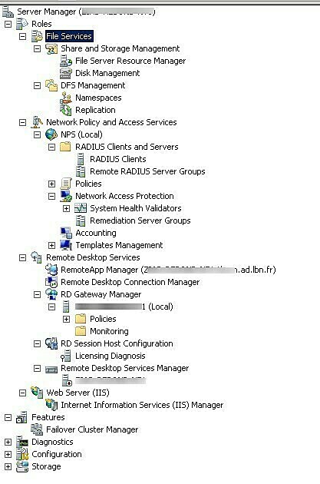The width and height of the screenshot is (320, 484).
Task: Click the System Health Validators icon
Action: pos(81,208)
